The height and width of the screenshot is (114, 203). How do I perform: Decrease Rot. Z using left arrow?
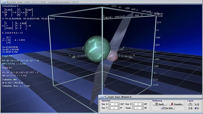[x=134, y=104]
